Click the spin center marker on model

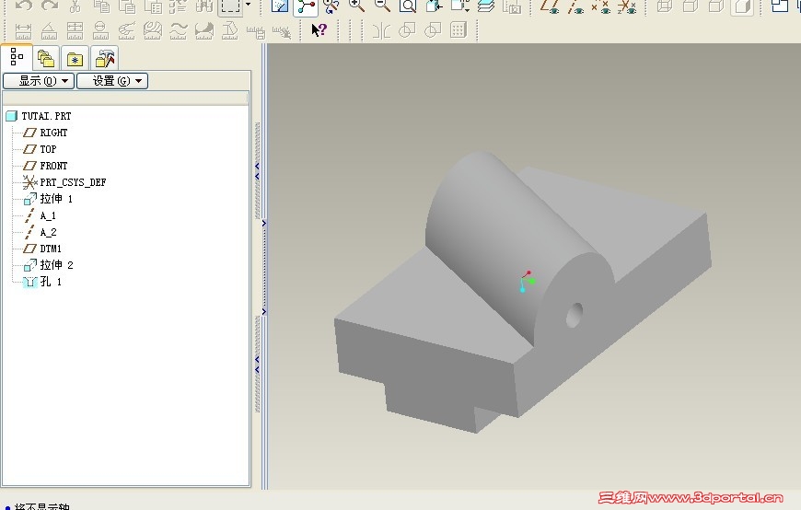click(x=528, y=282)
